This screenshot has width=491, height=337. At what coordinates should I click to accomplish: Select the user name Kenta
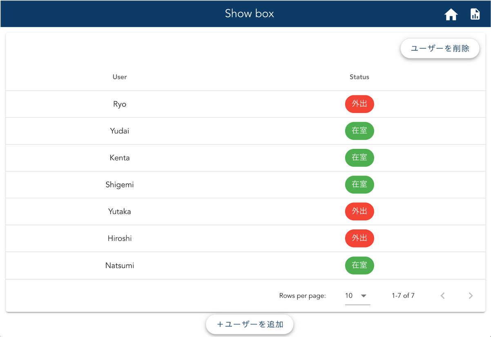(x=120, y=158)
